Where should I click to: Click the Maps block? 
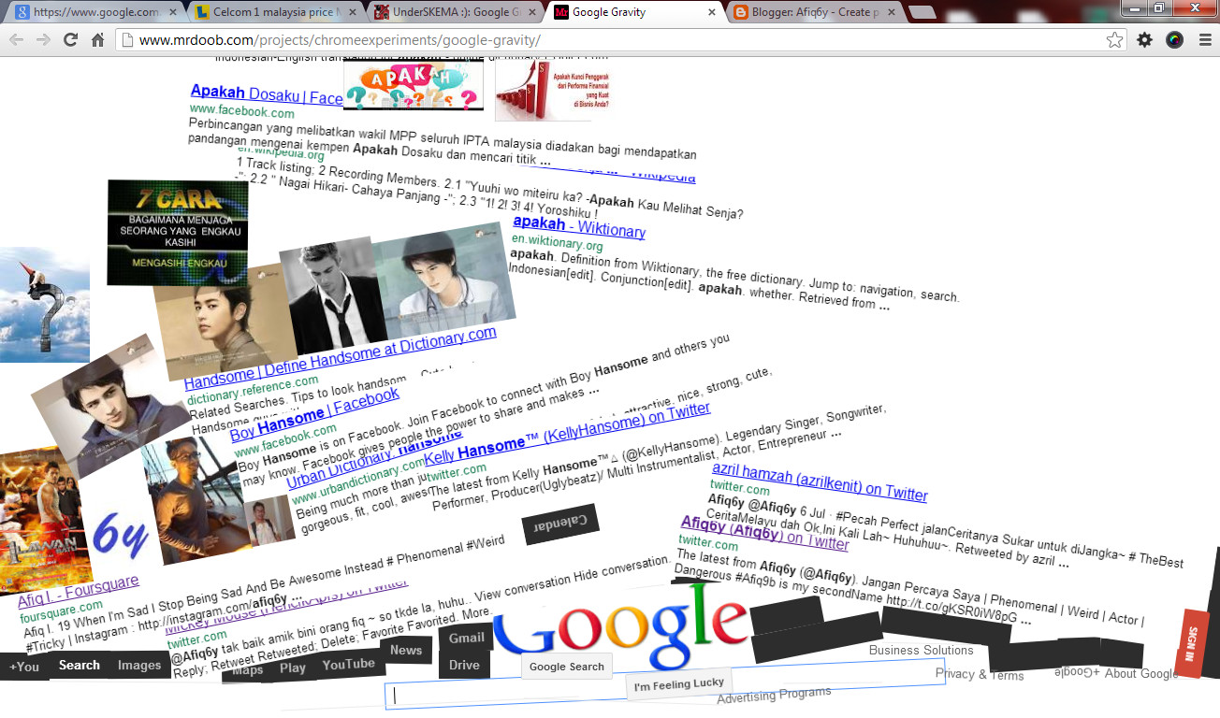click(248, 670)
